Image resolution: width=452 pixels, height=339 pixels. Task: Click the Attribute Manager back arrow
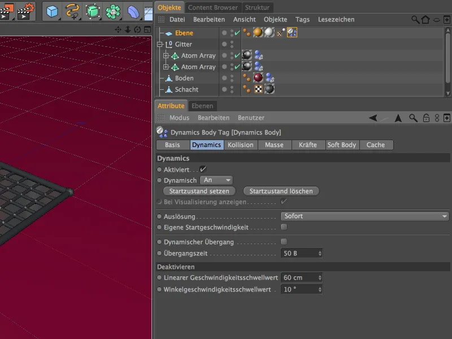[373, 118]
